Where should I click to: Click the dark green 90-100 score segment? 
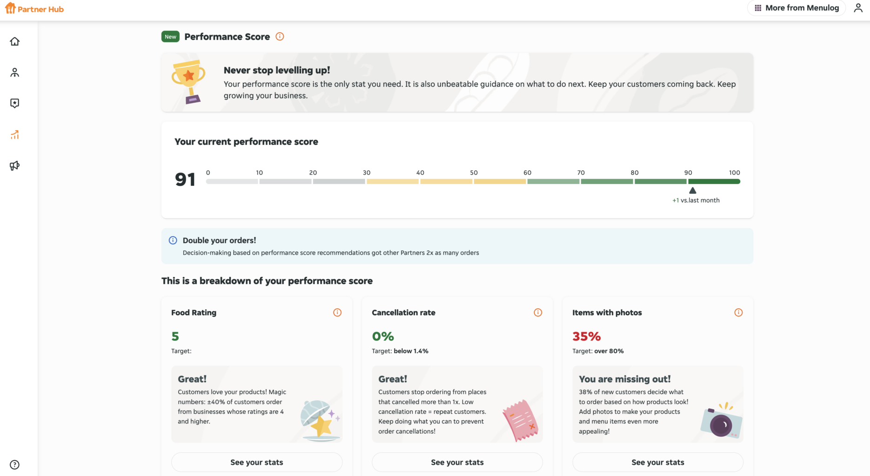point(714,182)
